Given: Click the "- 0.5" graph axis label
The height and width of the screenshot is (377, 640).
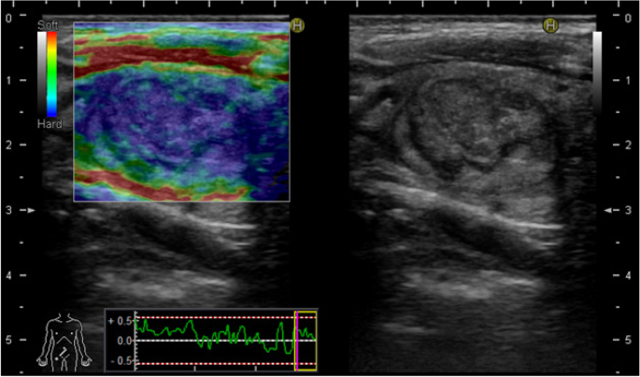Looking at the screenshot, I should (121, 361).
